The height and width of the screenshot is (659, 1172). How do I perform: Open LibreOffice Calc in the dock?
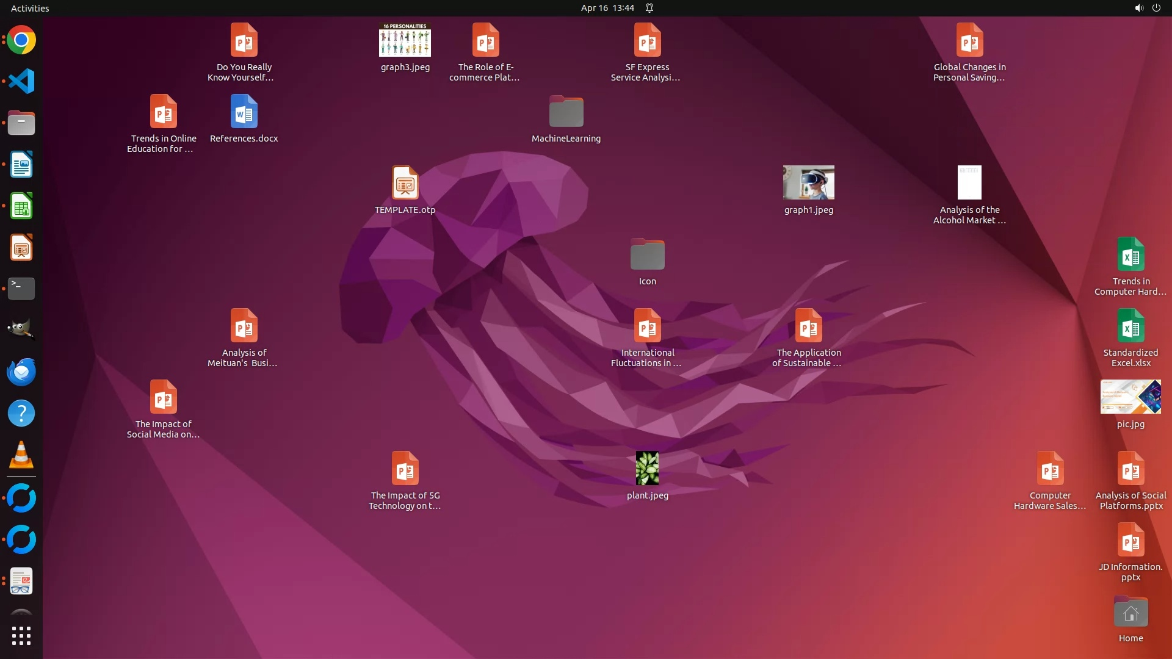click(x=21, y=206)
